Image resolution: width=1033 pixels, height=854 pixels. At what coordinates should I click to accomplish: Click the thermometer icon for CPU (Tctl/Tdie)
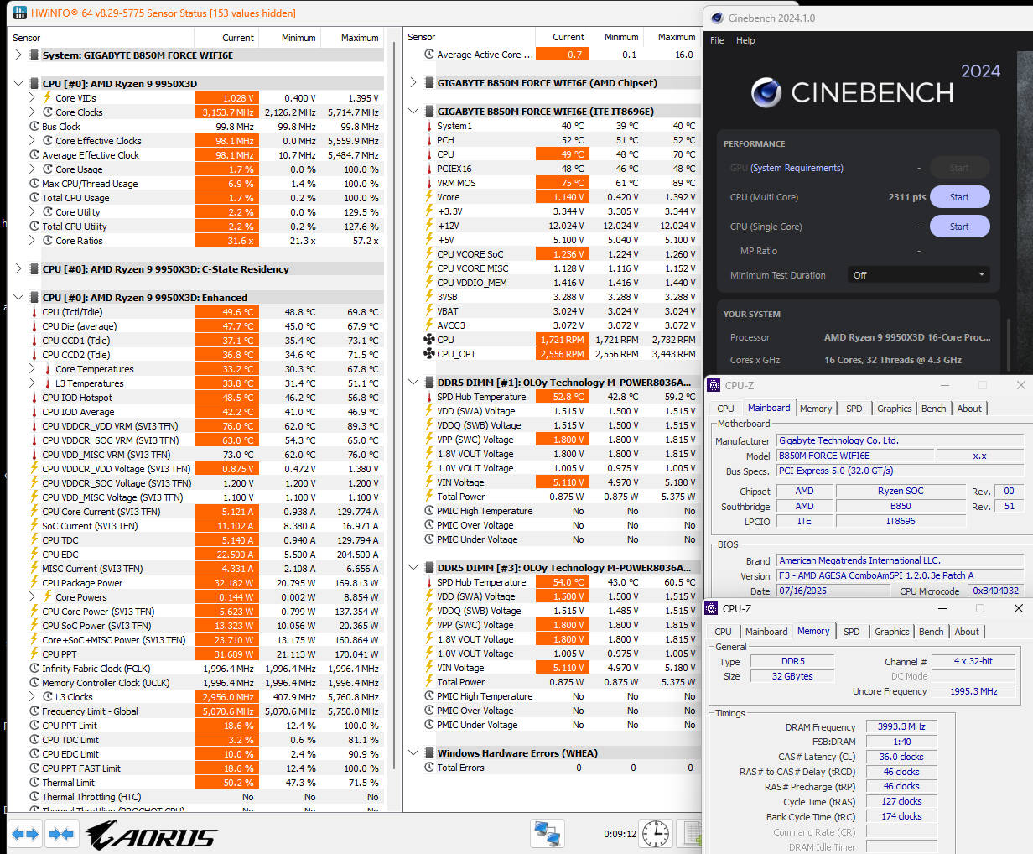(x=34, y=312)
